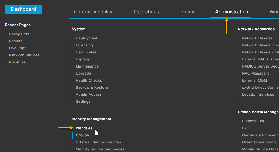Open Network Devices under Network Resources
This screenshot has width=279, height=152.
click(257, 38)
